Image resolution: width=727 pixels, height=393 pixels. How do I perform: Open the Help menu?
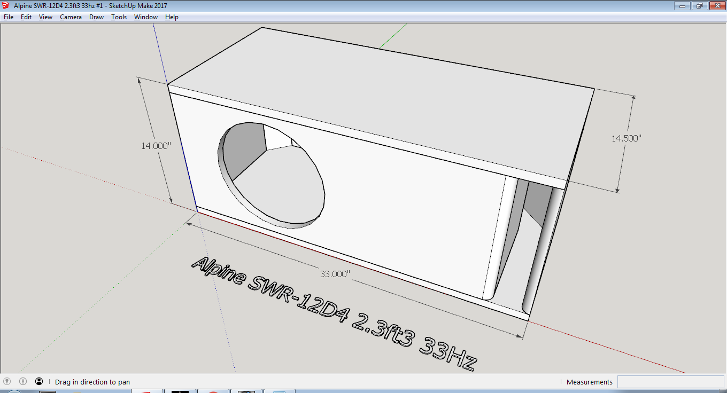click(172, 17)
